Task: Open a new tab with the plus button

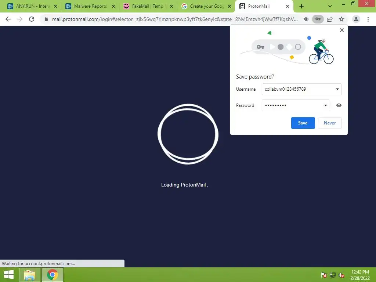Action: click(x=301, y=6)
